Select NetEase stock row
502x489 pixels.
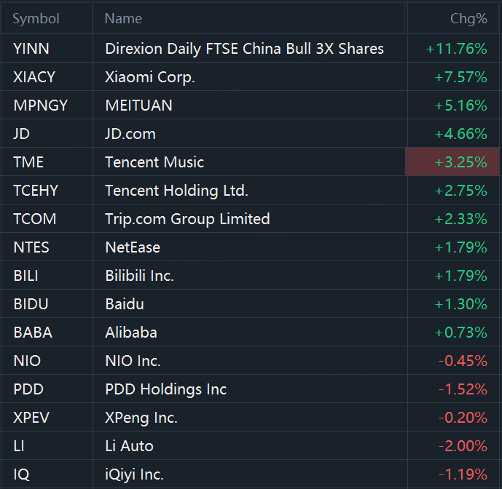(x=133, y=247)
